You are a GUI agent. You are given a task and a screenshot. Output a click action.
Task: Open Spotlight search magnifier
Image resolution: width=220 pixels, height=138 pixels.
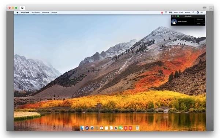coord(193,12)
